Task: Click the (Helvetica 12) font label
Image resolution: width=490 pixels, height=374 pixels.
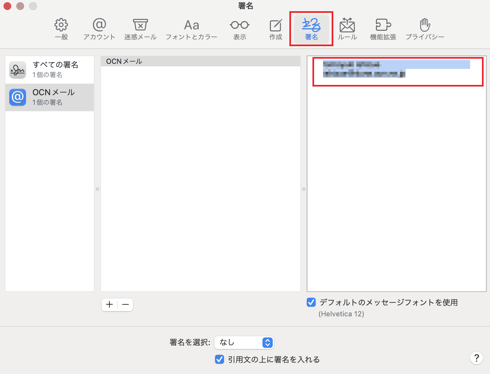Action: coord(341,314)
